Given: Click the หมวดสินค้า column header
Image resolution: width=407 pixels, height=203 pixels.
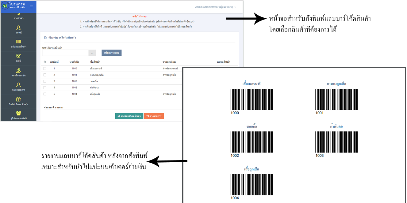Looking at the screenshot, I should click(x=224, y=62).
